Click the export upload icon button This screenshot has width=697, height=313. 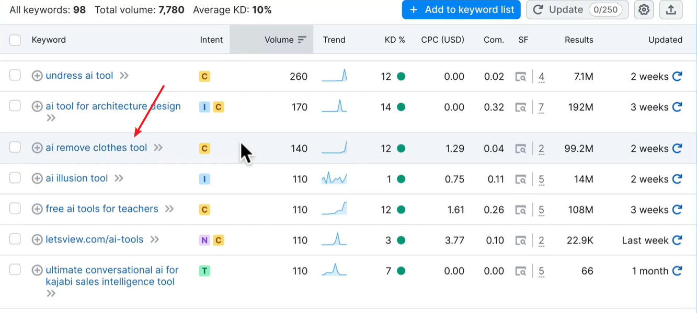tap(671, 10)
